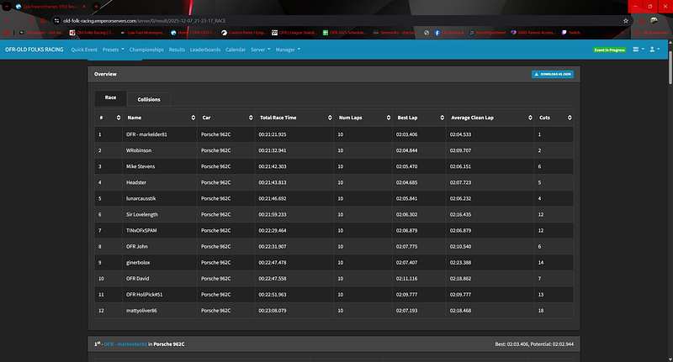Open the OFR-OLD FOLKS RACING home link
Viewport: 673px width, 362px height.
coord(34,50)
